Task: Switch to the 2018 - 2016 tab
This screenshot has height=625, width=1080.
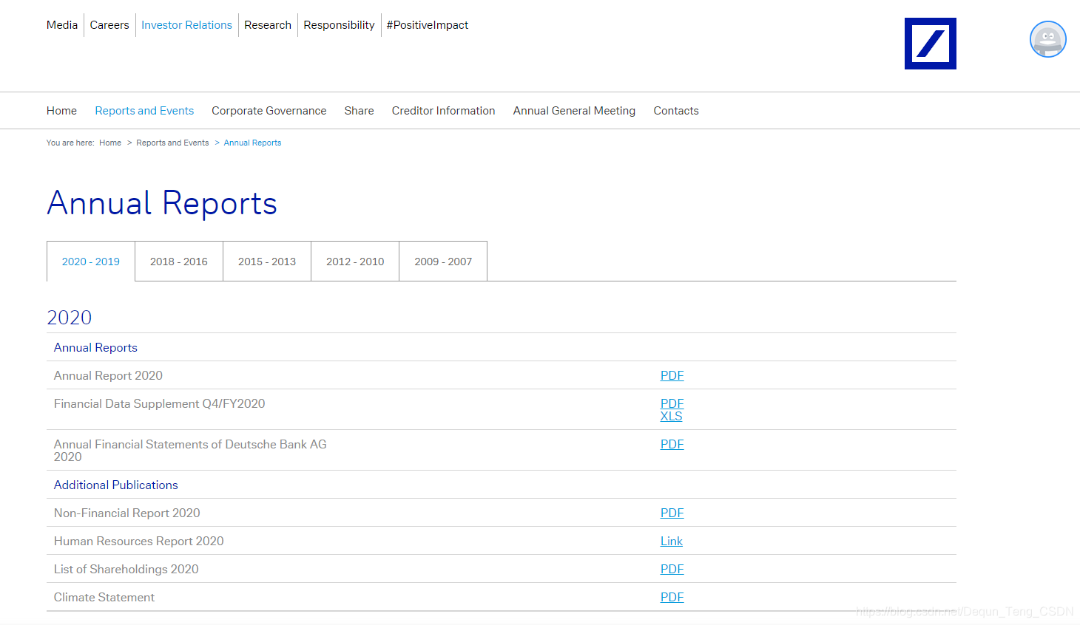Action: coord(179,262)
